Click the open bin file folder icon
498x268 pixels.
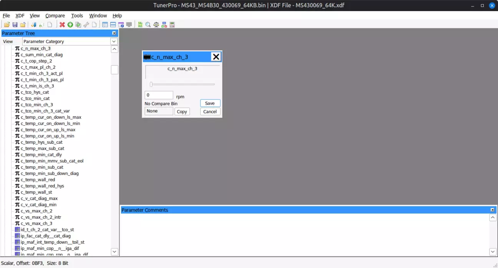point(7,25)
